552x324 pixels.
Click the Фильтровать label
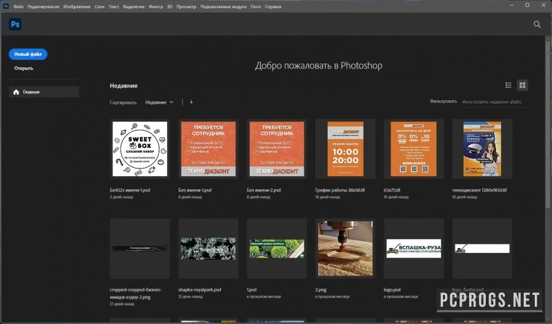443,101
